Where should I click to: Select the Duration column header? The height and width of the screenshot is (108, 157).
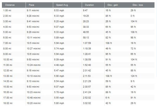pyautogui.click(x=89, y=5)
